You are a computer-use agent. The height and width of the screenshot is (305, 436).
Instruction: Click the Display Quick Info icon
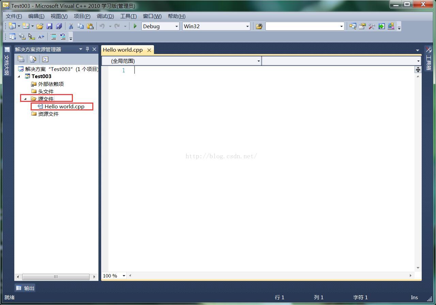pyautogui.click(x=31, y=37)
